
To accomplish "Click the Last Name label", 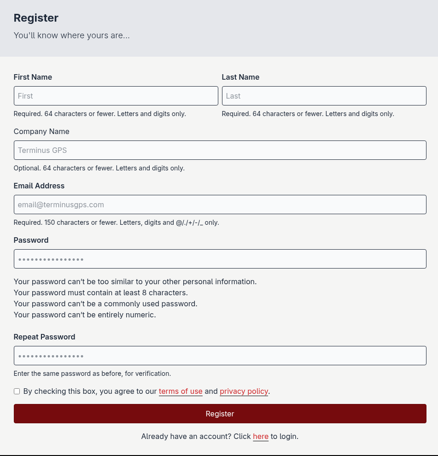I will 240,77.
